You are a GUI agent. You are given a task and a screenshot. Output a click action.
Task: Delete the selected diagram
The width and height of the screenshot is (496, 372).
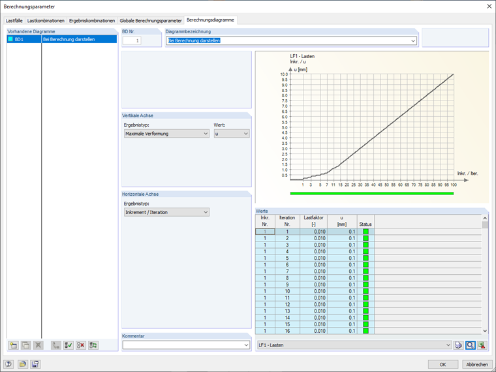tap(38, 345)
